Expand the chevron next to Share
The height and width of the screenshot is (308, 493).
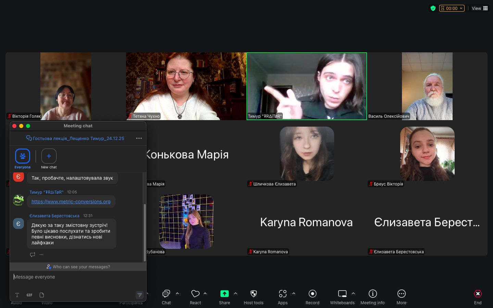[x=236, y=293]
